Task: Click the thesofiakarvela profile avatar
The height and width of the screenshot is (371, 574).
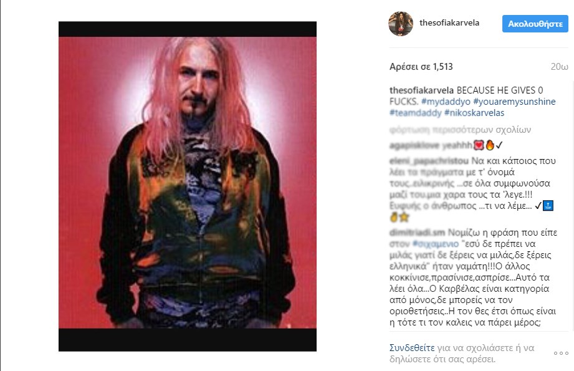Action: click(x=401, y=24)
